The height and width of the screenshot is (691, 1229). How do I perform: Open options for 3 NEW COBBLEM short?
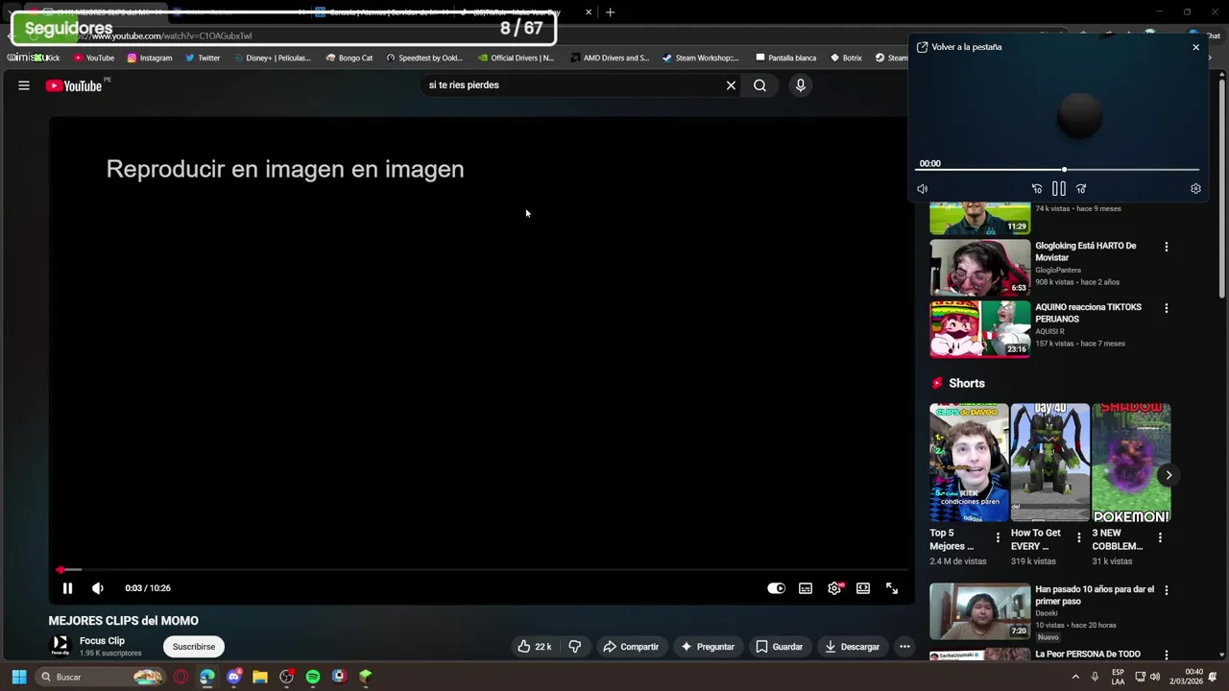click(x=1160, y=537)
